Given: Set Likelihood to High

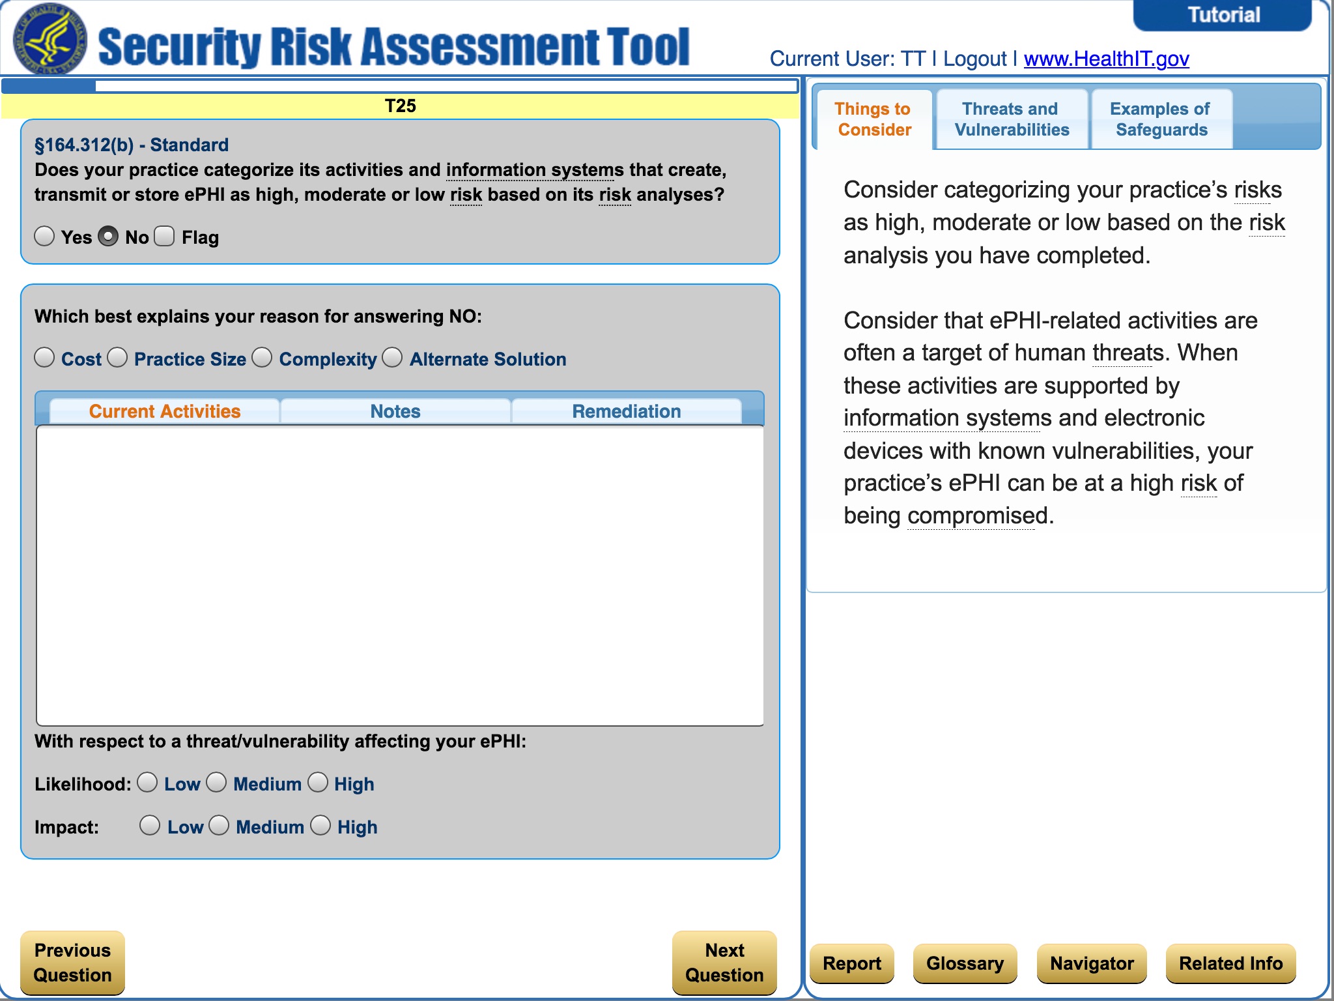Looking at the screenshot, I should click(x=318, y=782).
